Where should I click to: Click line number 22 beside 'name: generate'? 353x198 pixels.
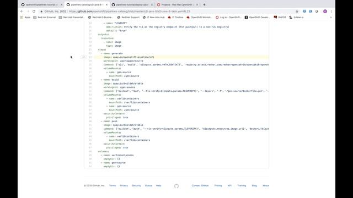(x=90, y=53)
